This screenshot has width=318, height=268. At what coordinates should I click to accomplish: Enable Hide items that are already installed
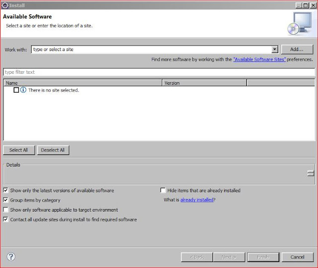pyautogui.click(x=162, y=190)
